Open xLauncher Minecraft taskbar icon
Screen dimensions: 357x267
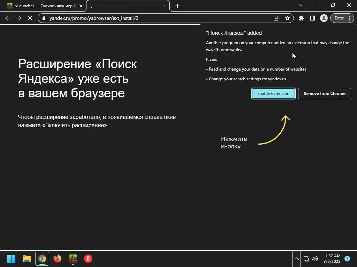coord(73,259)
